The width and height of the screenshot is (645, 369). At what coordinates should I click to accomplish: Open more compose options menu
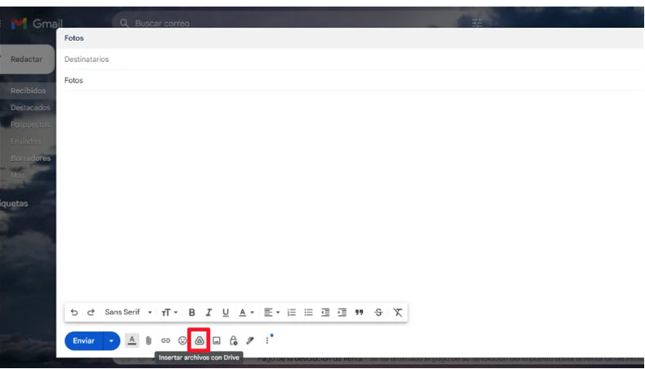267,340
